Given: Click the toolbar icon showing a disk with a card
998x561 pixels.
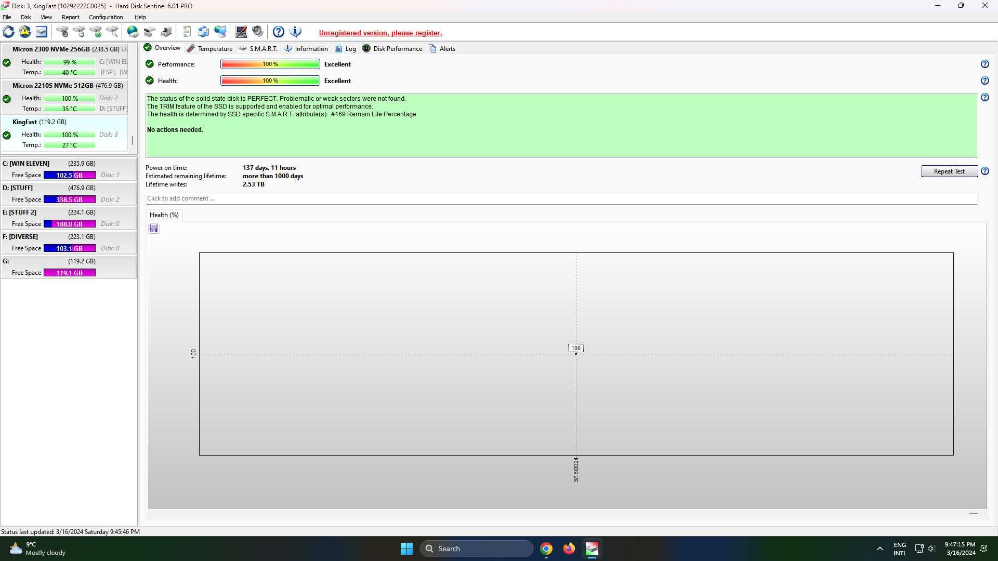Looking at the screenshot, I should (x=150, y=32).
